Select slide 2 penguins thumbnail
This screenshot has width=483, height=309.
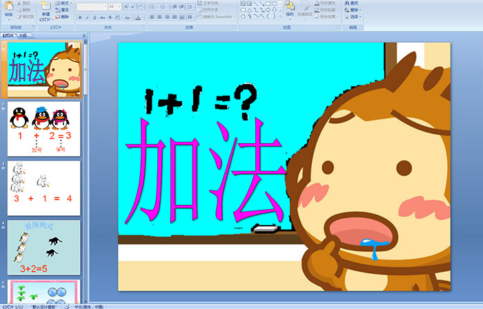point(43,129)
